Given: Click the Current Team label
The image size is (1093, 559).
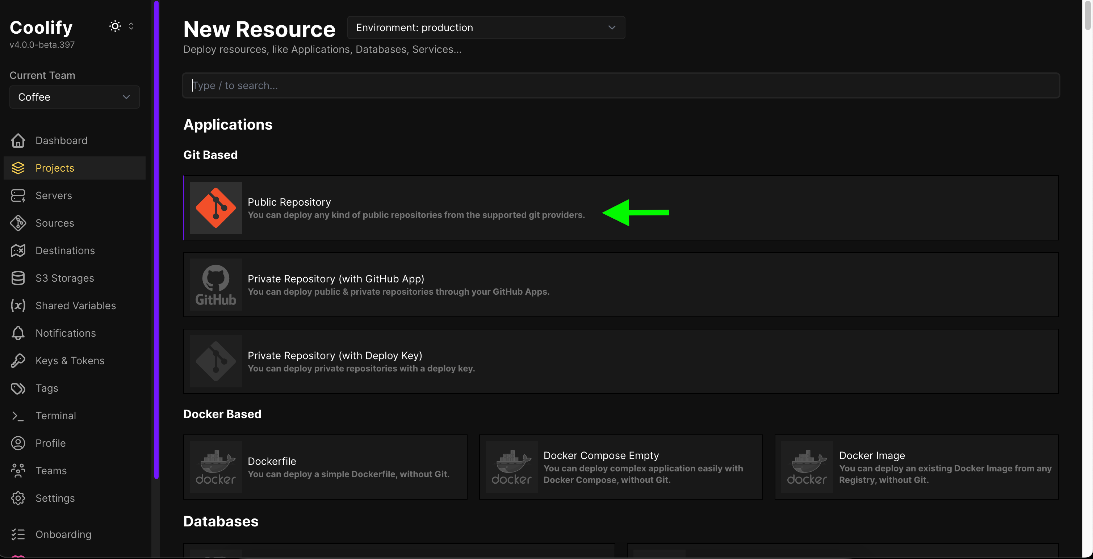Looking at the screenshot, I should [x=42, y=76].
